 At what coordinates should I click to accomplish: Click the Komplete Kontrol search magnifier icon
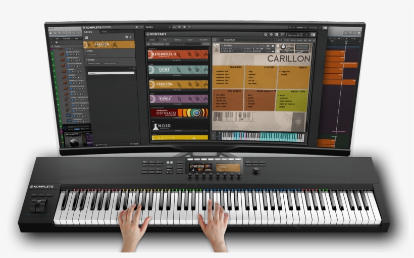coord(136,27)
